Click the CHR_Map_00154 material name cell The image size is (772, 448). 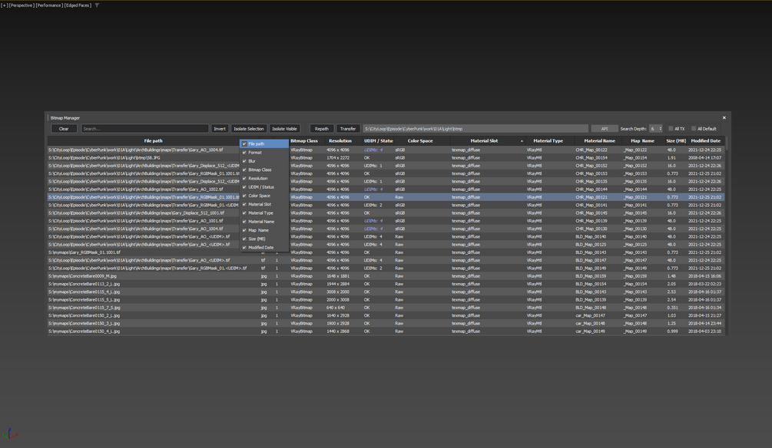pyautogui.click(x=591, y=158)
